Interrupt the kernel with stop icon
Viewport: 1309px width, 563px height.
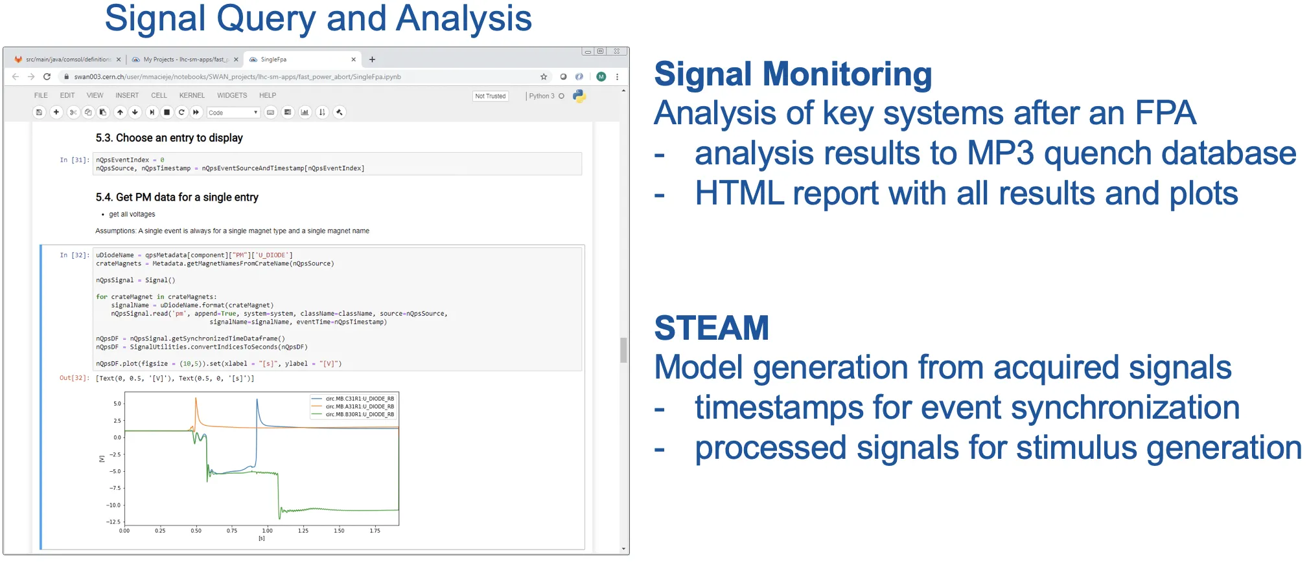[167, 113]
